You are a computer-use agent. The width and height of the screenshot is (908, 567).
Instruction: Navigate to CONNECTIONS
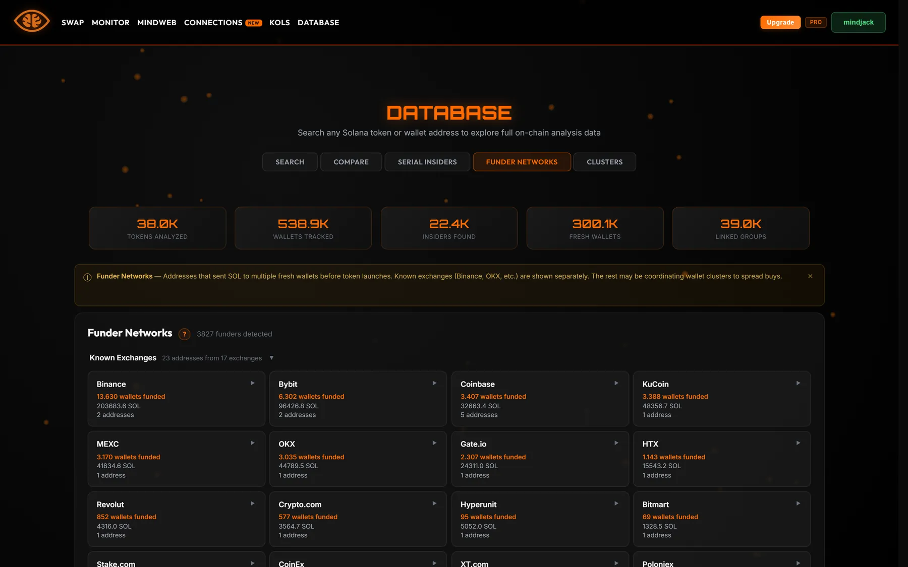(x=213, y=23)
